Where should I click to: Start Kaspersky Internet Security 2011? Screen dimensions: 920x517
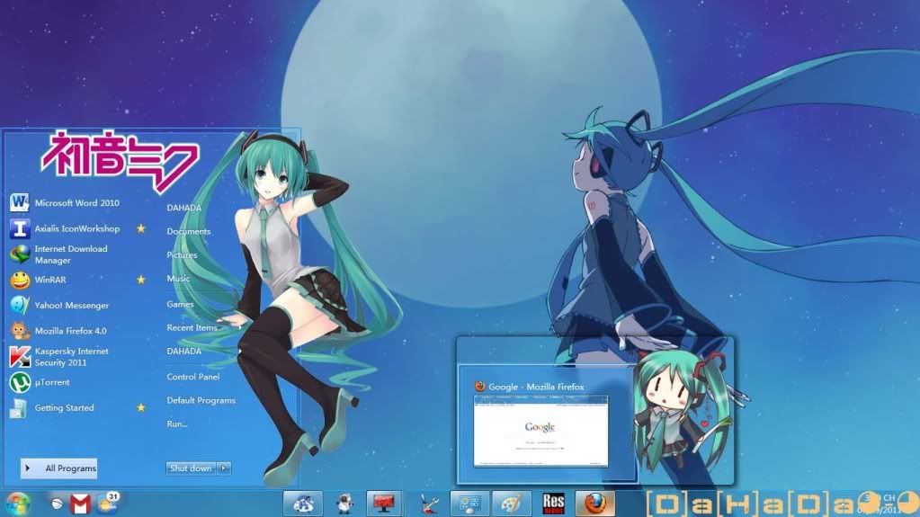click(70, 357)
